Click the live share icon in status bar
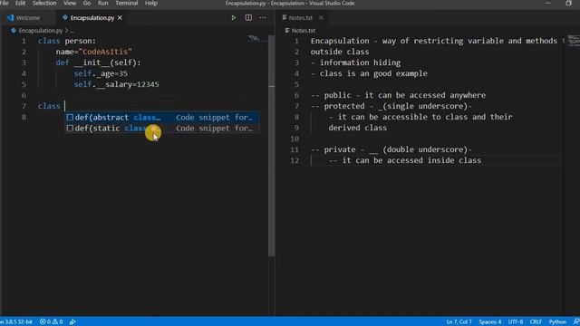 point(72,322)
